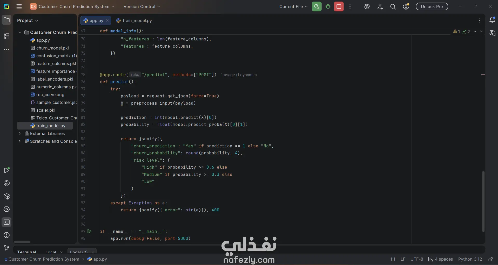Select the Local terminal tab
The image size is (498, 265).
[x=51, y=252]
